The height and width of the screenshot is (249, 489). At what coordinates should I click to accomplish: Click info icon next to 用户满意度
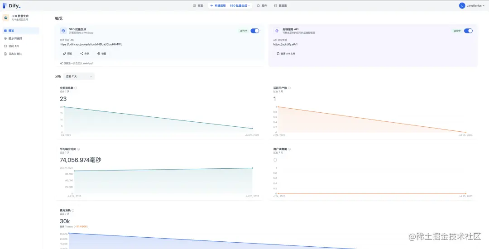[289, 149]
